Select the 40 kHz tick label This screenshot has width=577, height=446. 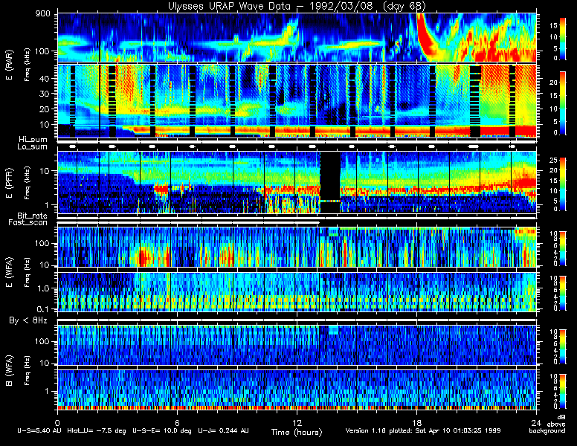coord(44,78)
